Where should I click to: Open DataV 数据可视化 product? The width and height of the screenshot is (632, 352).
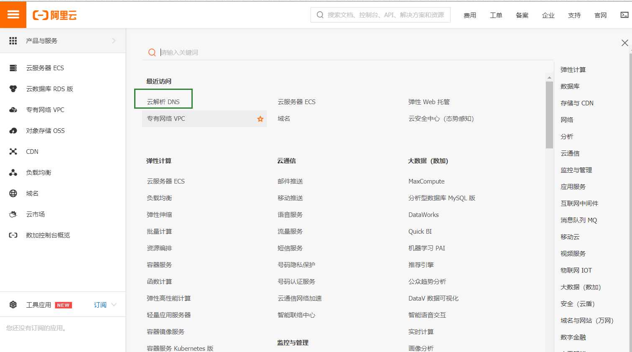[x=433, y=298]
